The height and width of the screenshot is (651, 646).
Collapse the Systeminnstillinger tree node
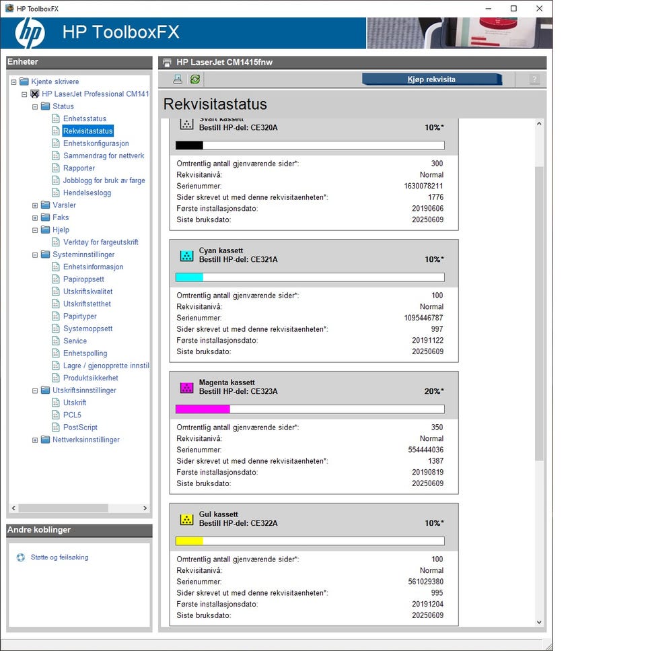(35, 255)
